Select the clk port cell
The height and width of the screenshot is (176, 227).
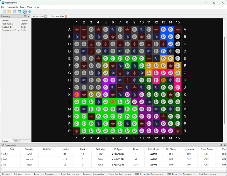[12, 165]
